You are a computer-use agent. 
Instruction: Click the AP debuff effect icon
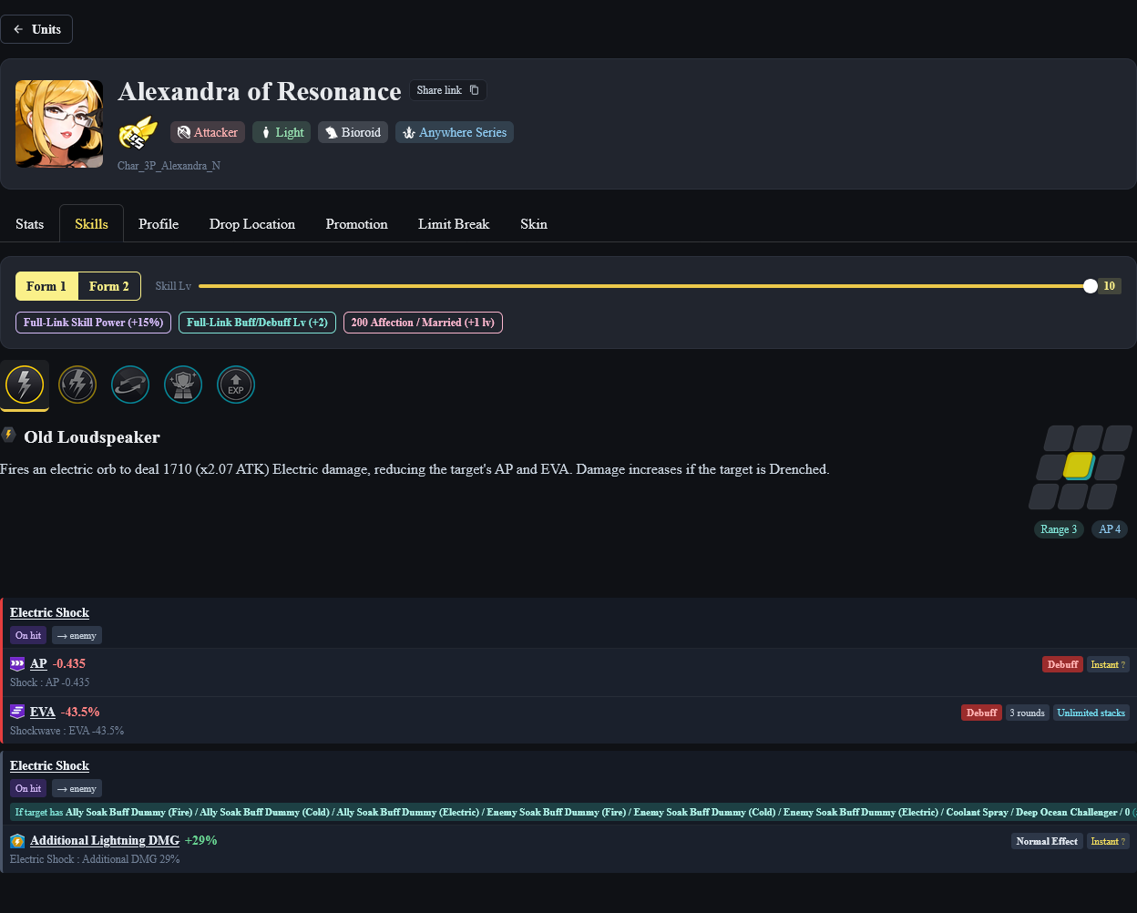pyautogui.click(x=17, y=663)
